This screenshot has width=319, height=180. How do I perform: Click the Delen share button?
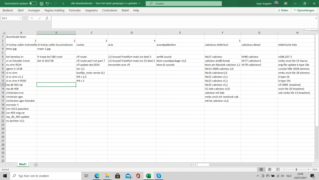click(x=283, y=10)
